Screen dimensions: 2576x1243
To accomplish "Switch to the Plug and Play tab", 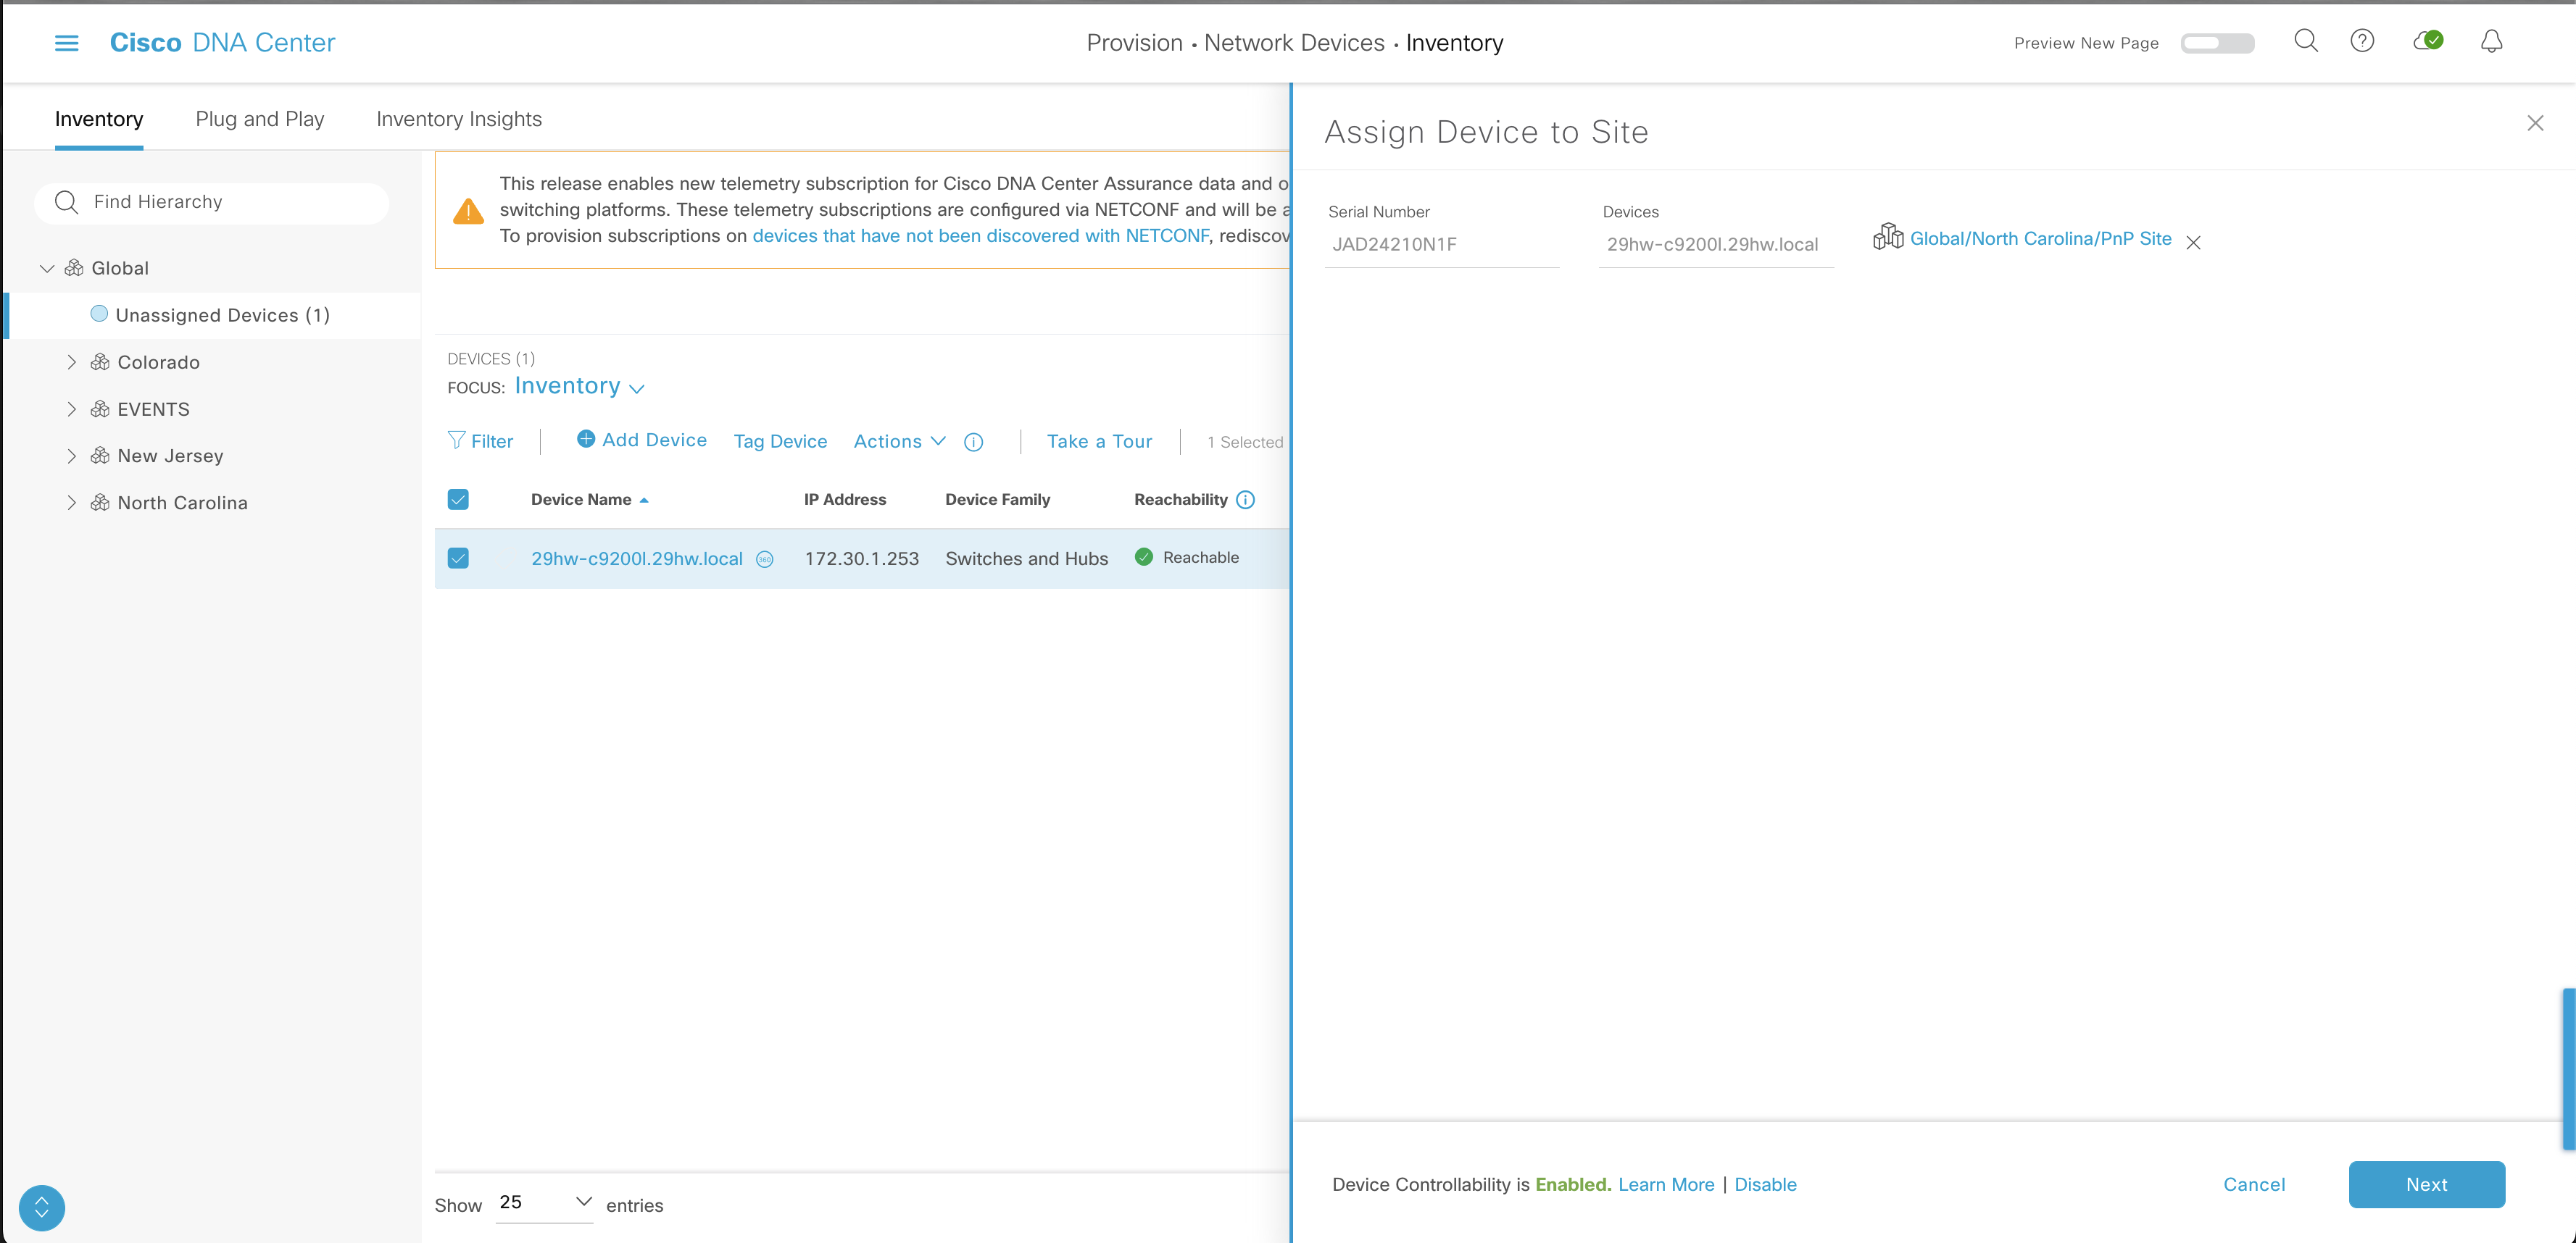I will pos(260,119).
